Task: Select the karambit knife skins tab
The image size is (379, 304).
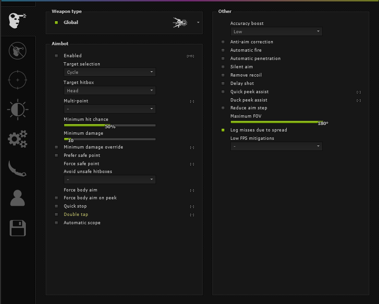Action: pos(17,168)
